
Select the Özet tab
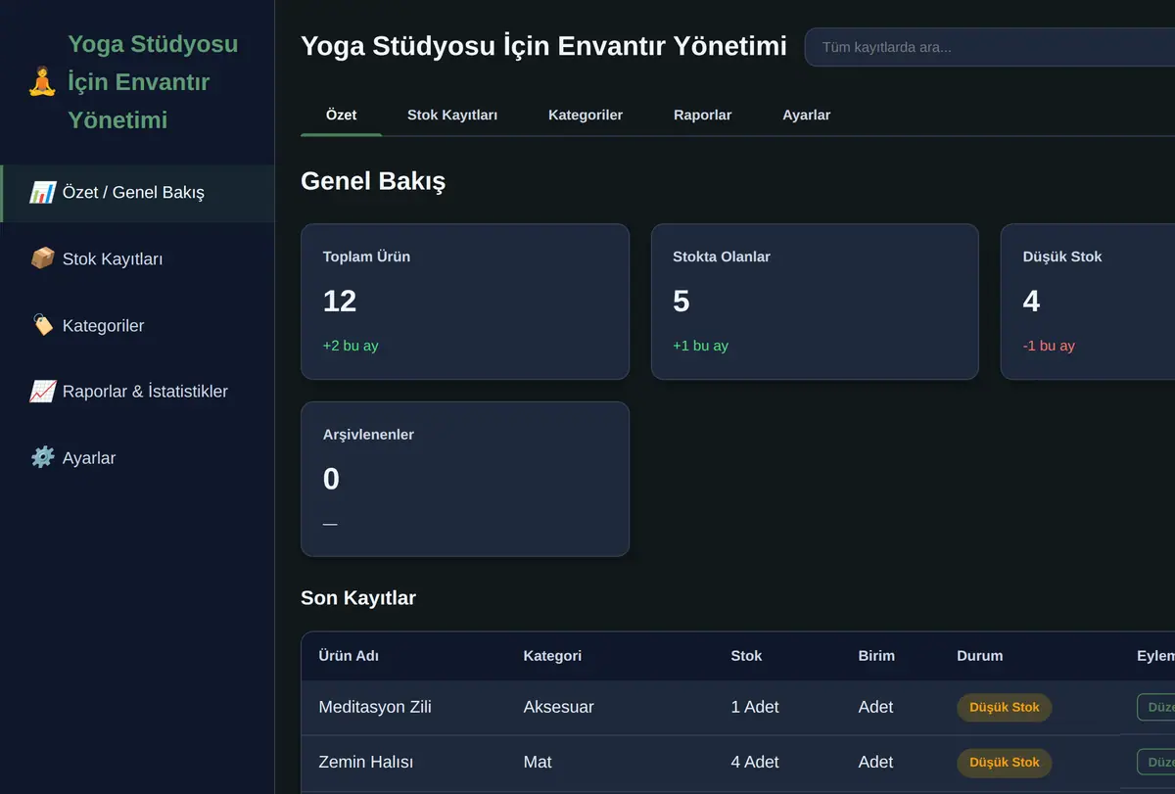(x=341, y=116)
